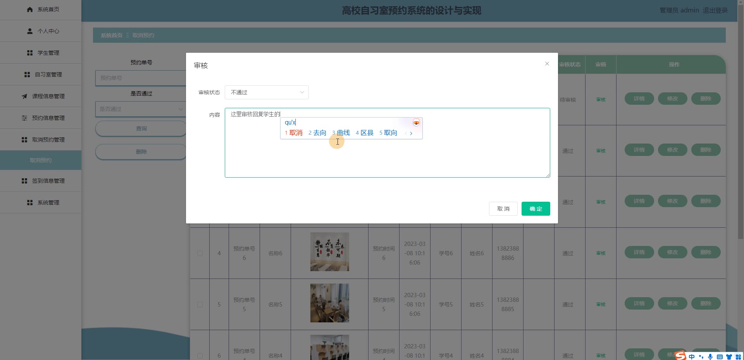Click the user icon beside 个人中心

tap(30, 31)
